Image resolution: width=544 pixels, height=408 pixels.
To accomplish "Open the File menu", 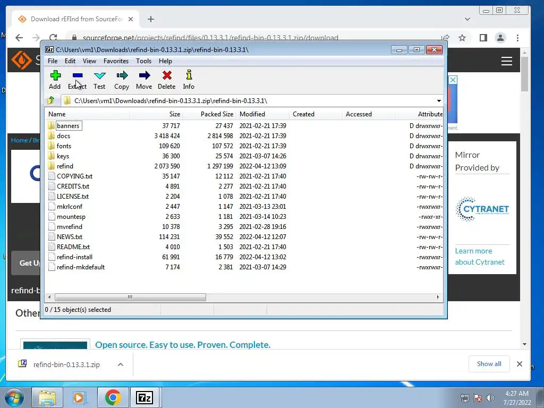I will pos(53,61).
